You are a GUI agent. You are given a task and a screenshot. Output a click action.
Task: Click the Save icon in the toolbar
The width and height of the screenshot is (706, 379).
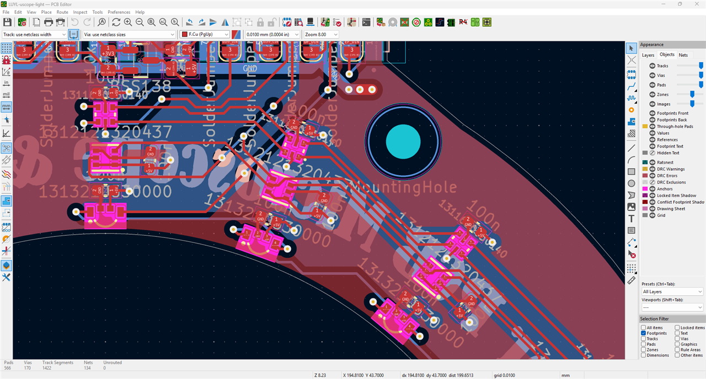7,23
